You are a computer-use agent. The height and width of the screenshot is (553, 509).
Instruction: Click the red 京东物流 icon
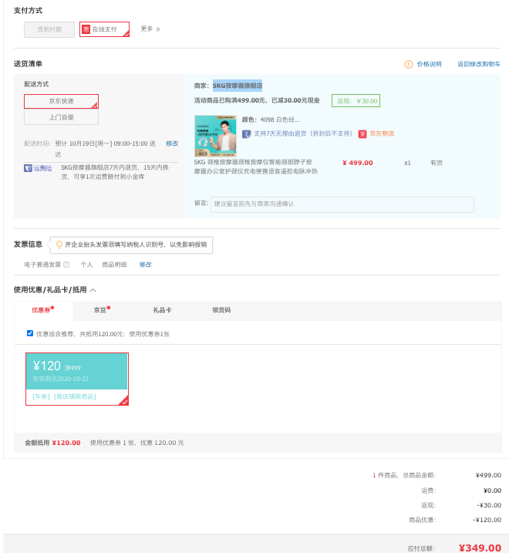coord(362,134)
